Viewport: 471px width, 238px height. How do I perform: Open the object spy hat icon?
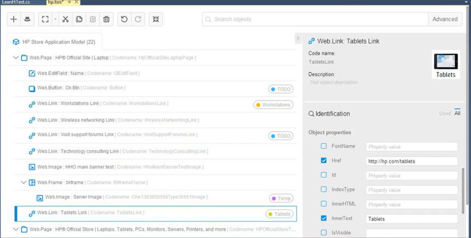[27, 19]
